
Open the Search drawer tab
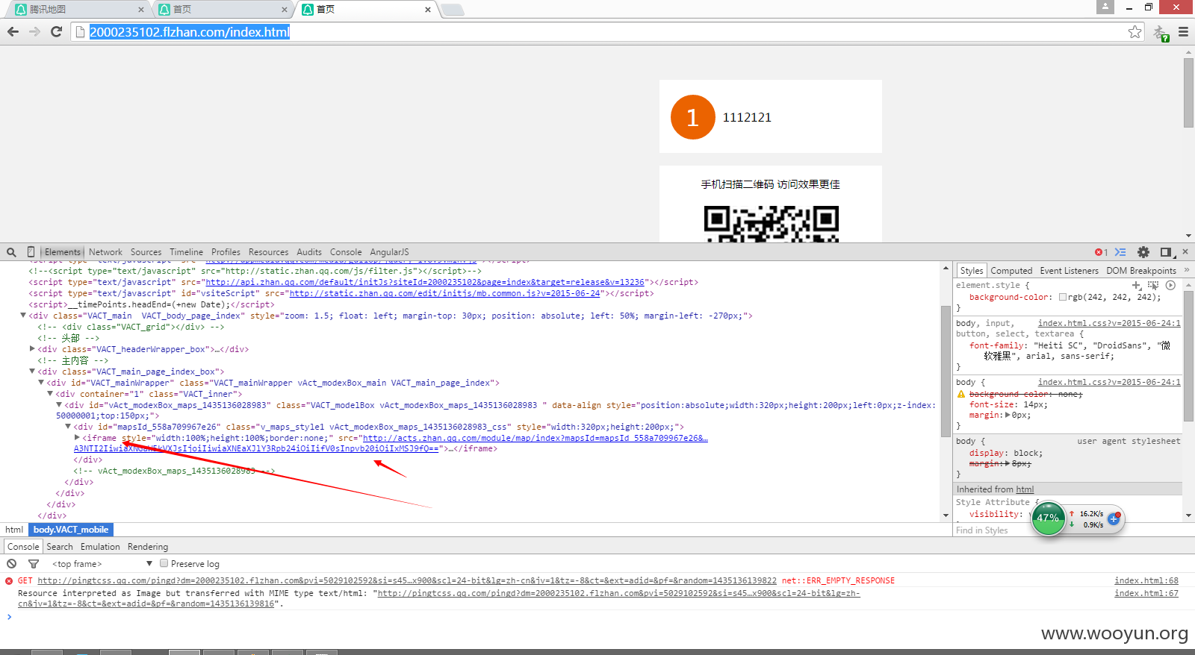pos(60,547)
